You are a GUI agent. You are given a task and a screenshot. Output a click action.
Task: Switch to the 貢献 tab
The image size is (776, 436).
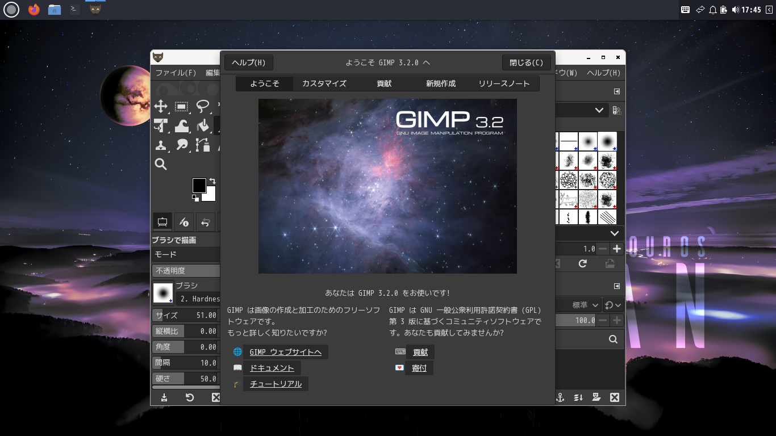[x=384, y=83]
